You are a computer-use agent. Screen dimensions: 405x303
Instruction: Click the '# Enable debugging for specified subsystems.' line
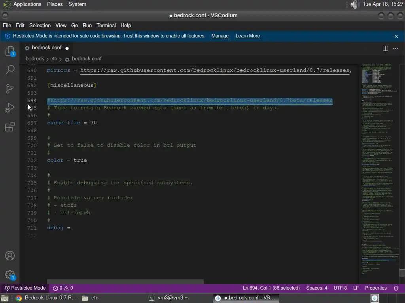(x=120, y=183)
